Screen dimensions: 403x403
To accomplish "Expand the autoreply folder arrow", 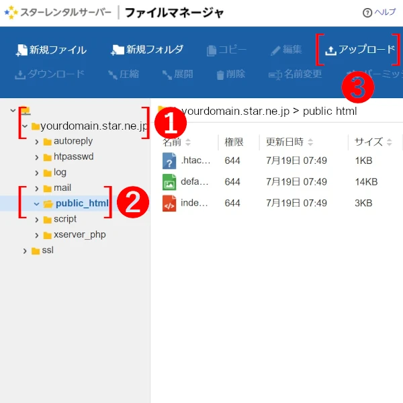I will point(37,142).
